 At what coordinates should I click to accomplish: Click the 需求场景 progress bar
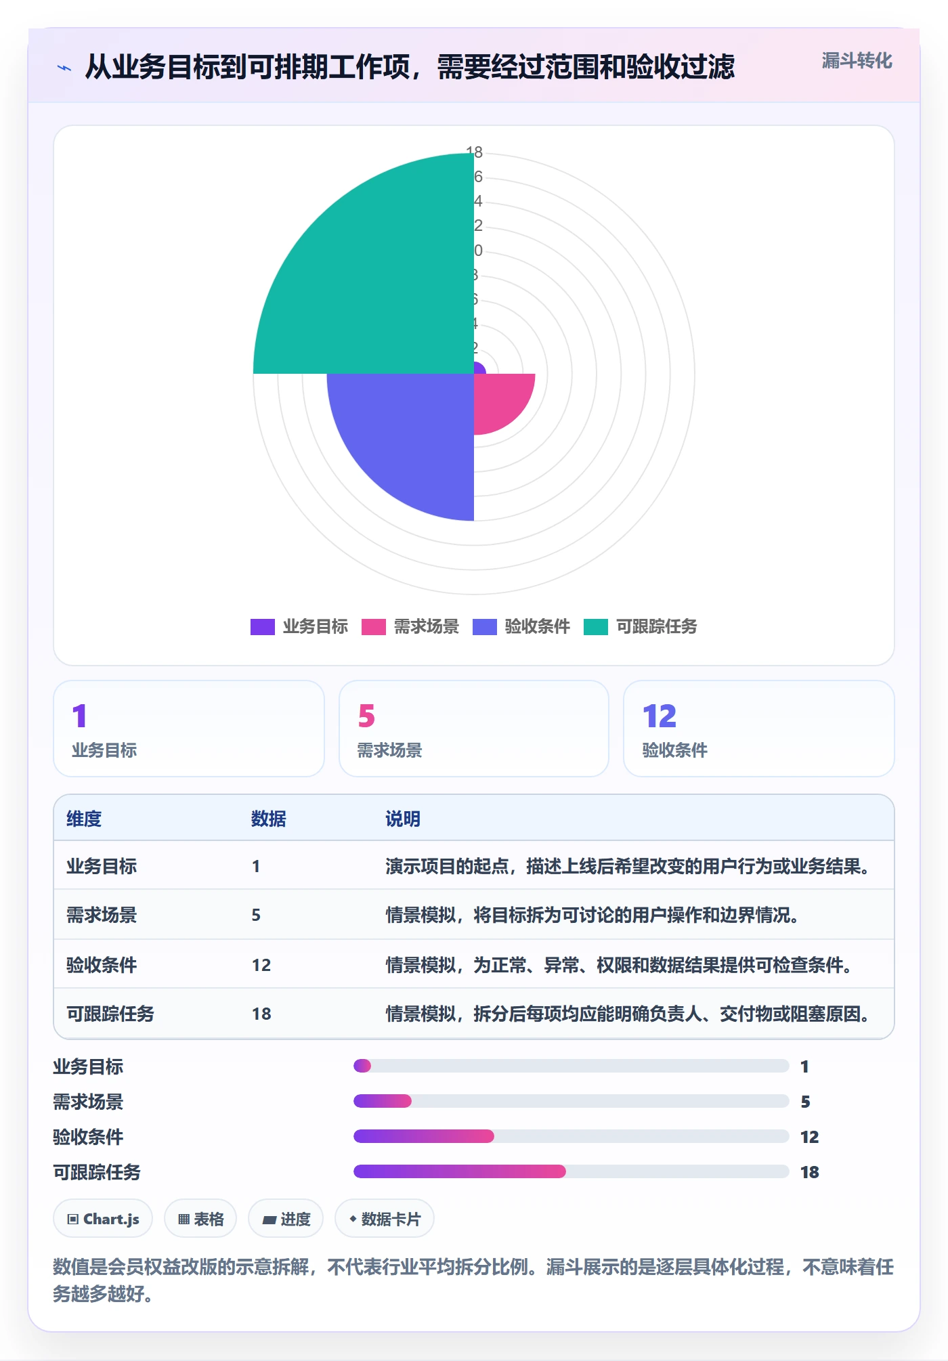coord(571,1101)
